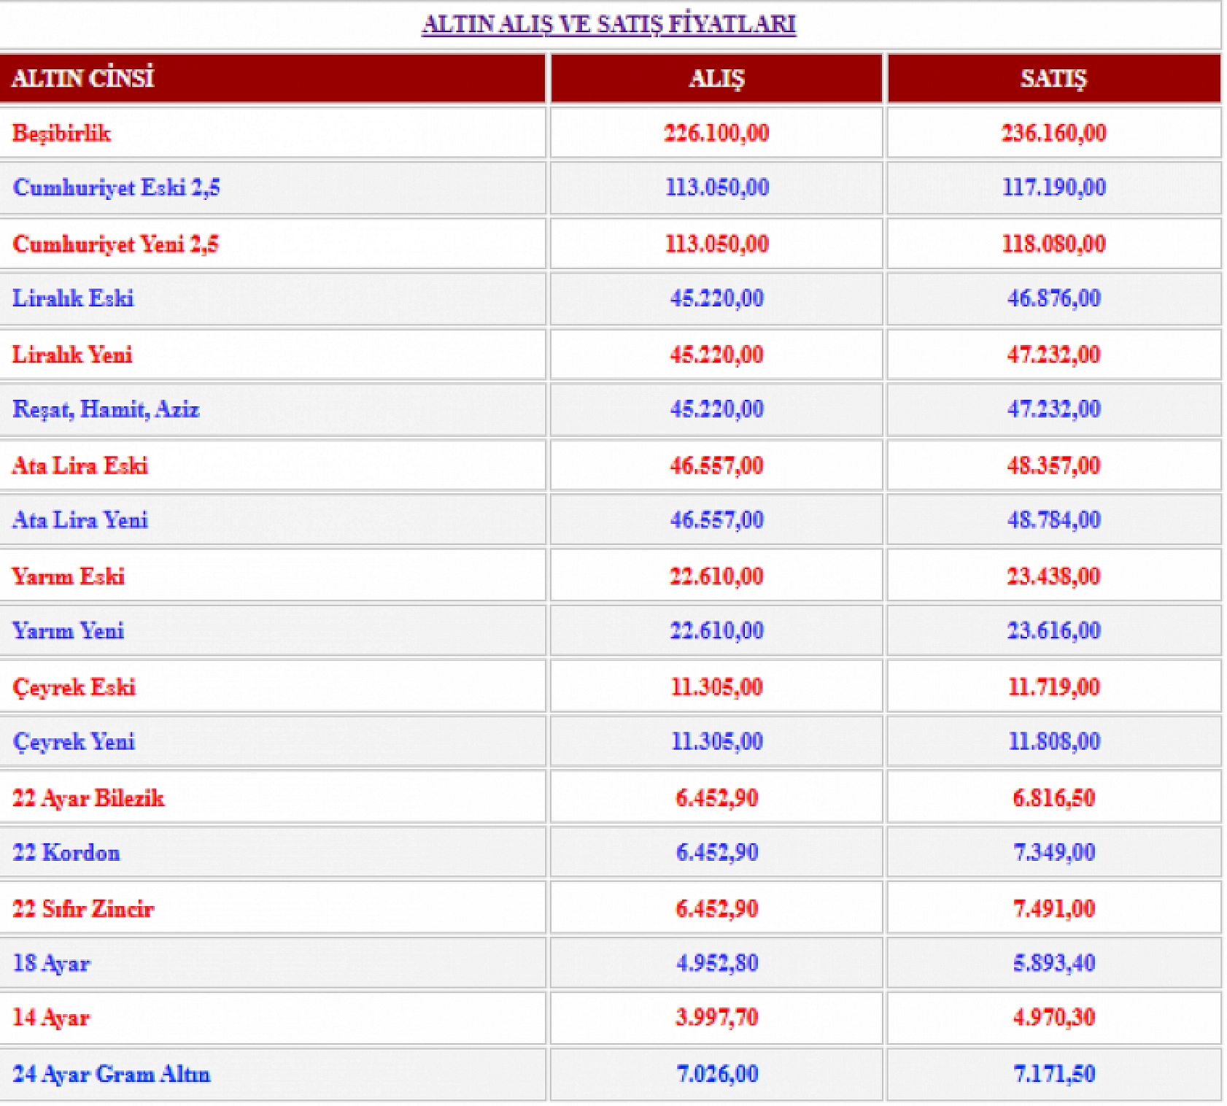This screenshot has height=1106, width=1227.
Task: Select Çeyrek Yeni satış price 11.808,00
Action: click(x=1053, y=742)
